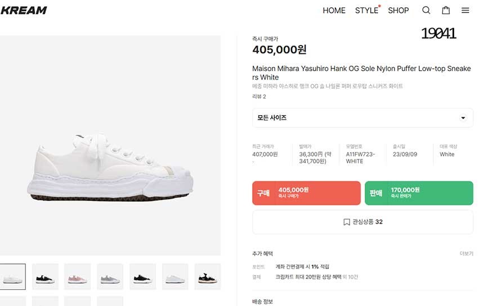Viewport: 484px width, 306px height.
Task: Select the first white sneaker thumbnail
Action: point(12,277)
